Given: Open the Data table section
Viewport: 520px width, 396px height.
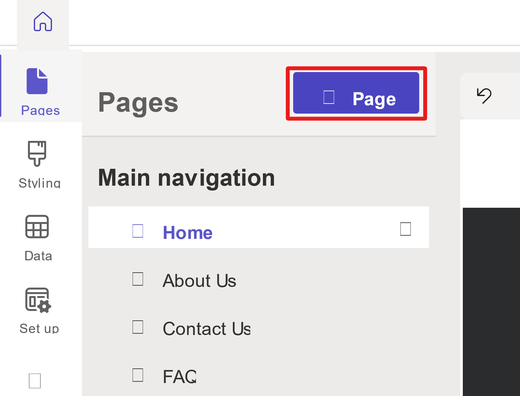Looking at the screenshot, I should tap(38, 238).
